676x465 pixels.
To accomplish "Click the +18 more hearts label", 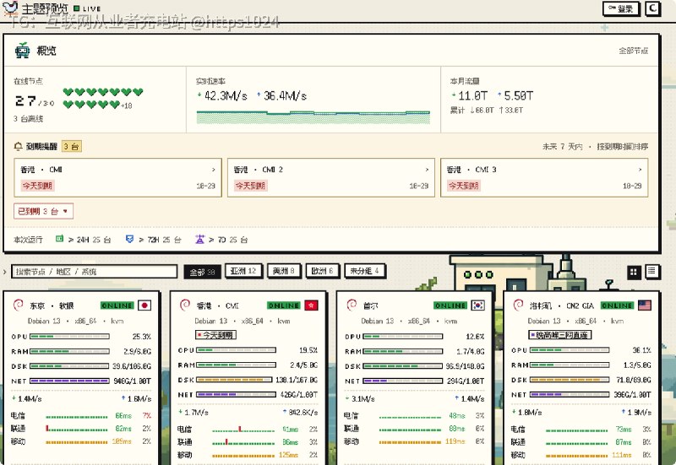I will click(x=126, y=106).
